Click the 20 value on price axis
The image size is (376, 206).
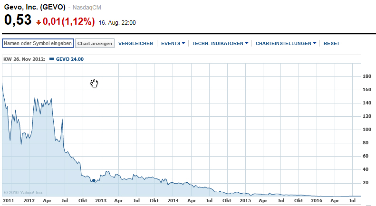366,183
